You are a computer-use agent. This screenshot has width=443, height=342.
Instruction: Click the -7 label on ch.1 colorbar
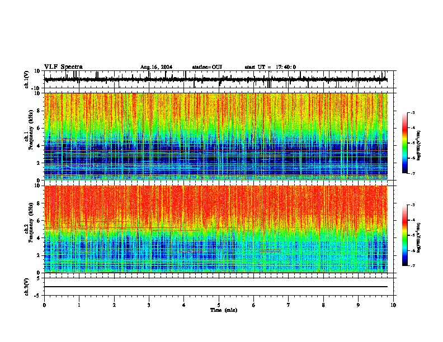412,173
